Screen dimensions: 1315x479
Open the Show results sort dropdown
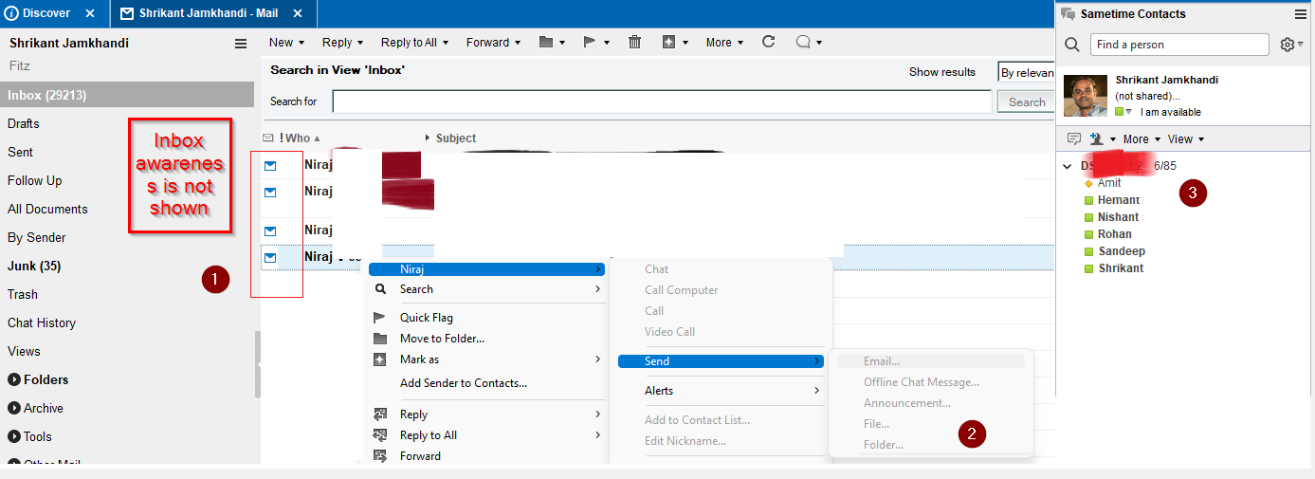1026,72
